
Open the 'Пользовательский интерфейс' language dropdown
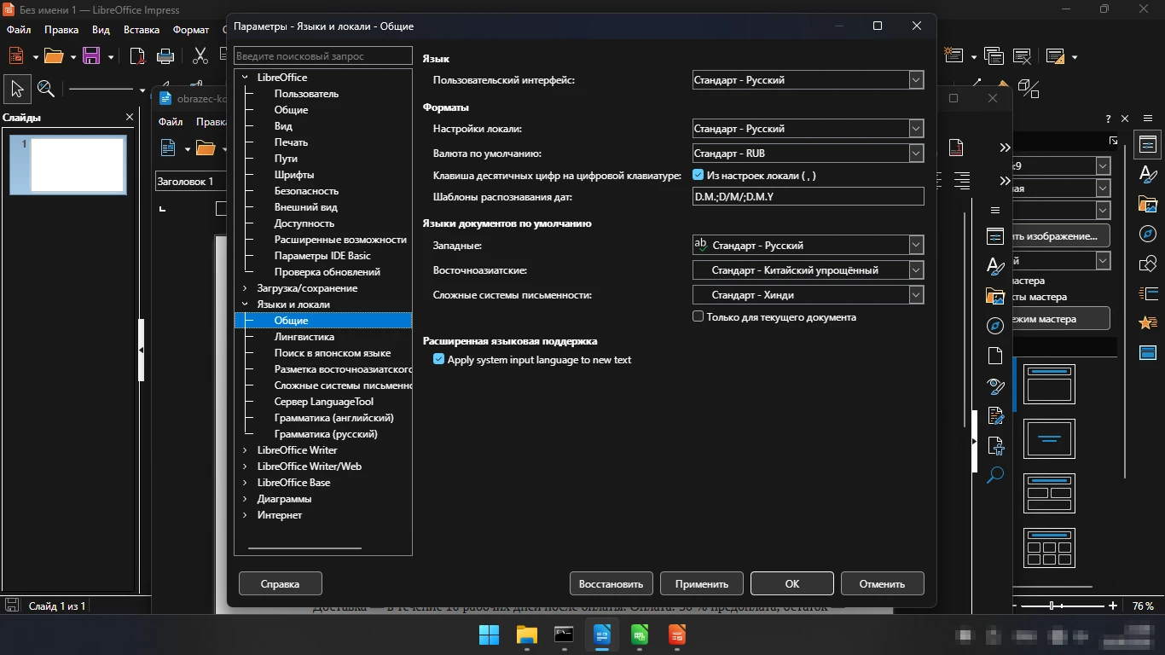(809, 80)
